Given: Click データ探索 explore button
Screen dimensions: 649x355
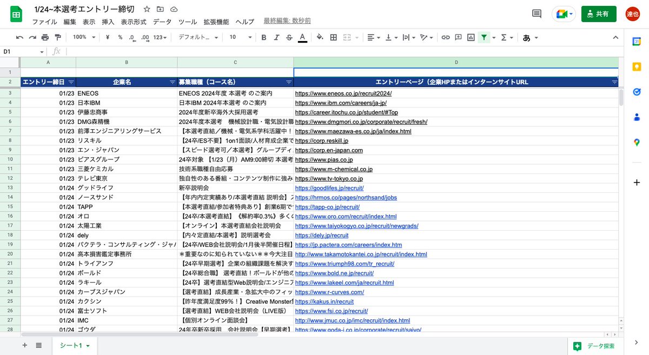Looking at the screenshot, I should pos(594,346).
